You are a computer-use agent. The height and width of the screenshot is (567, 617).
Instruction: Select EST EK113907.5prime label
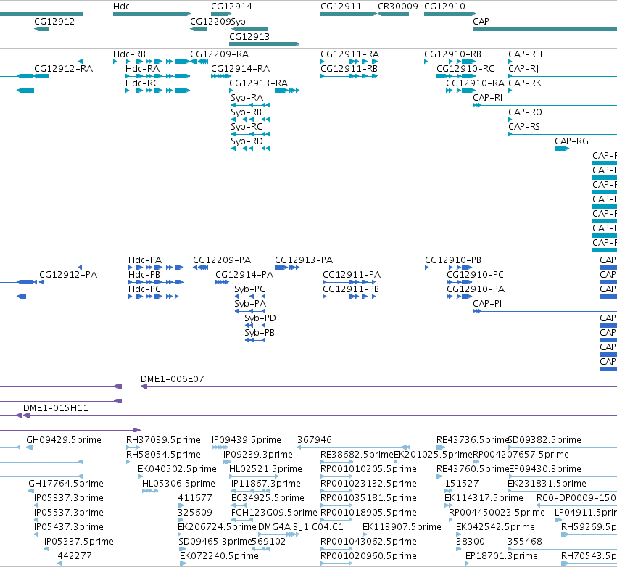pyautogui.click(x=402, y=527)
